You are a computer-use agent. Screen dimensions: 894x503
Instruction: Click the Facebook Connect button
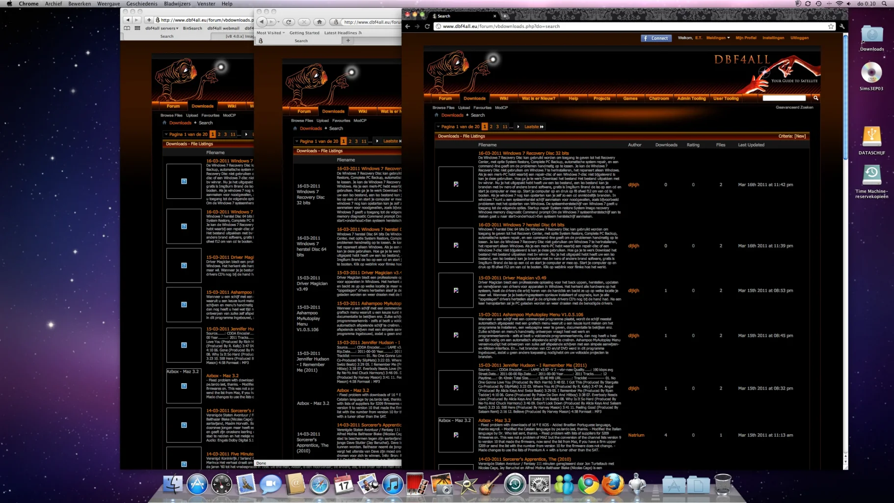coord(656,38)
